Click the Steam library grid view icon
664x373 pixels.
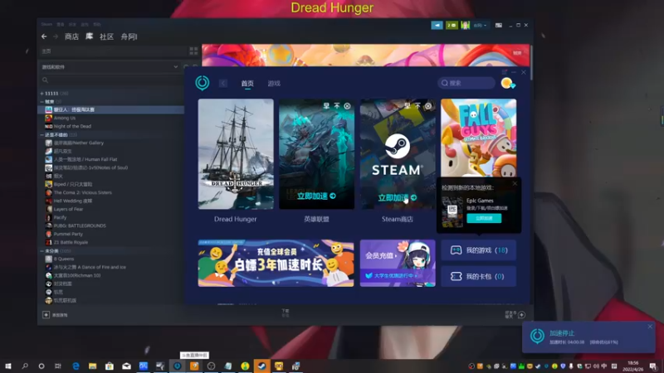[193, 51]
